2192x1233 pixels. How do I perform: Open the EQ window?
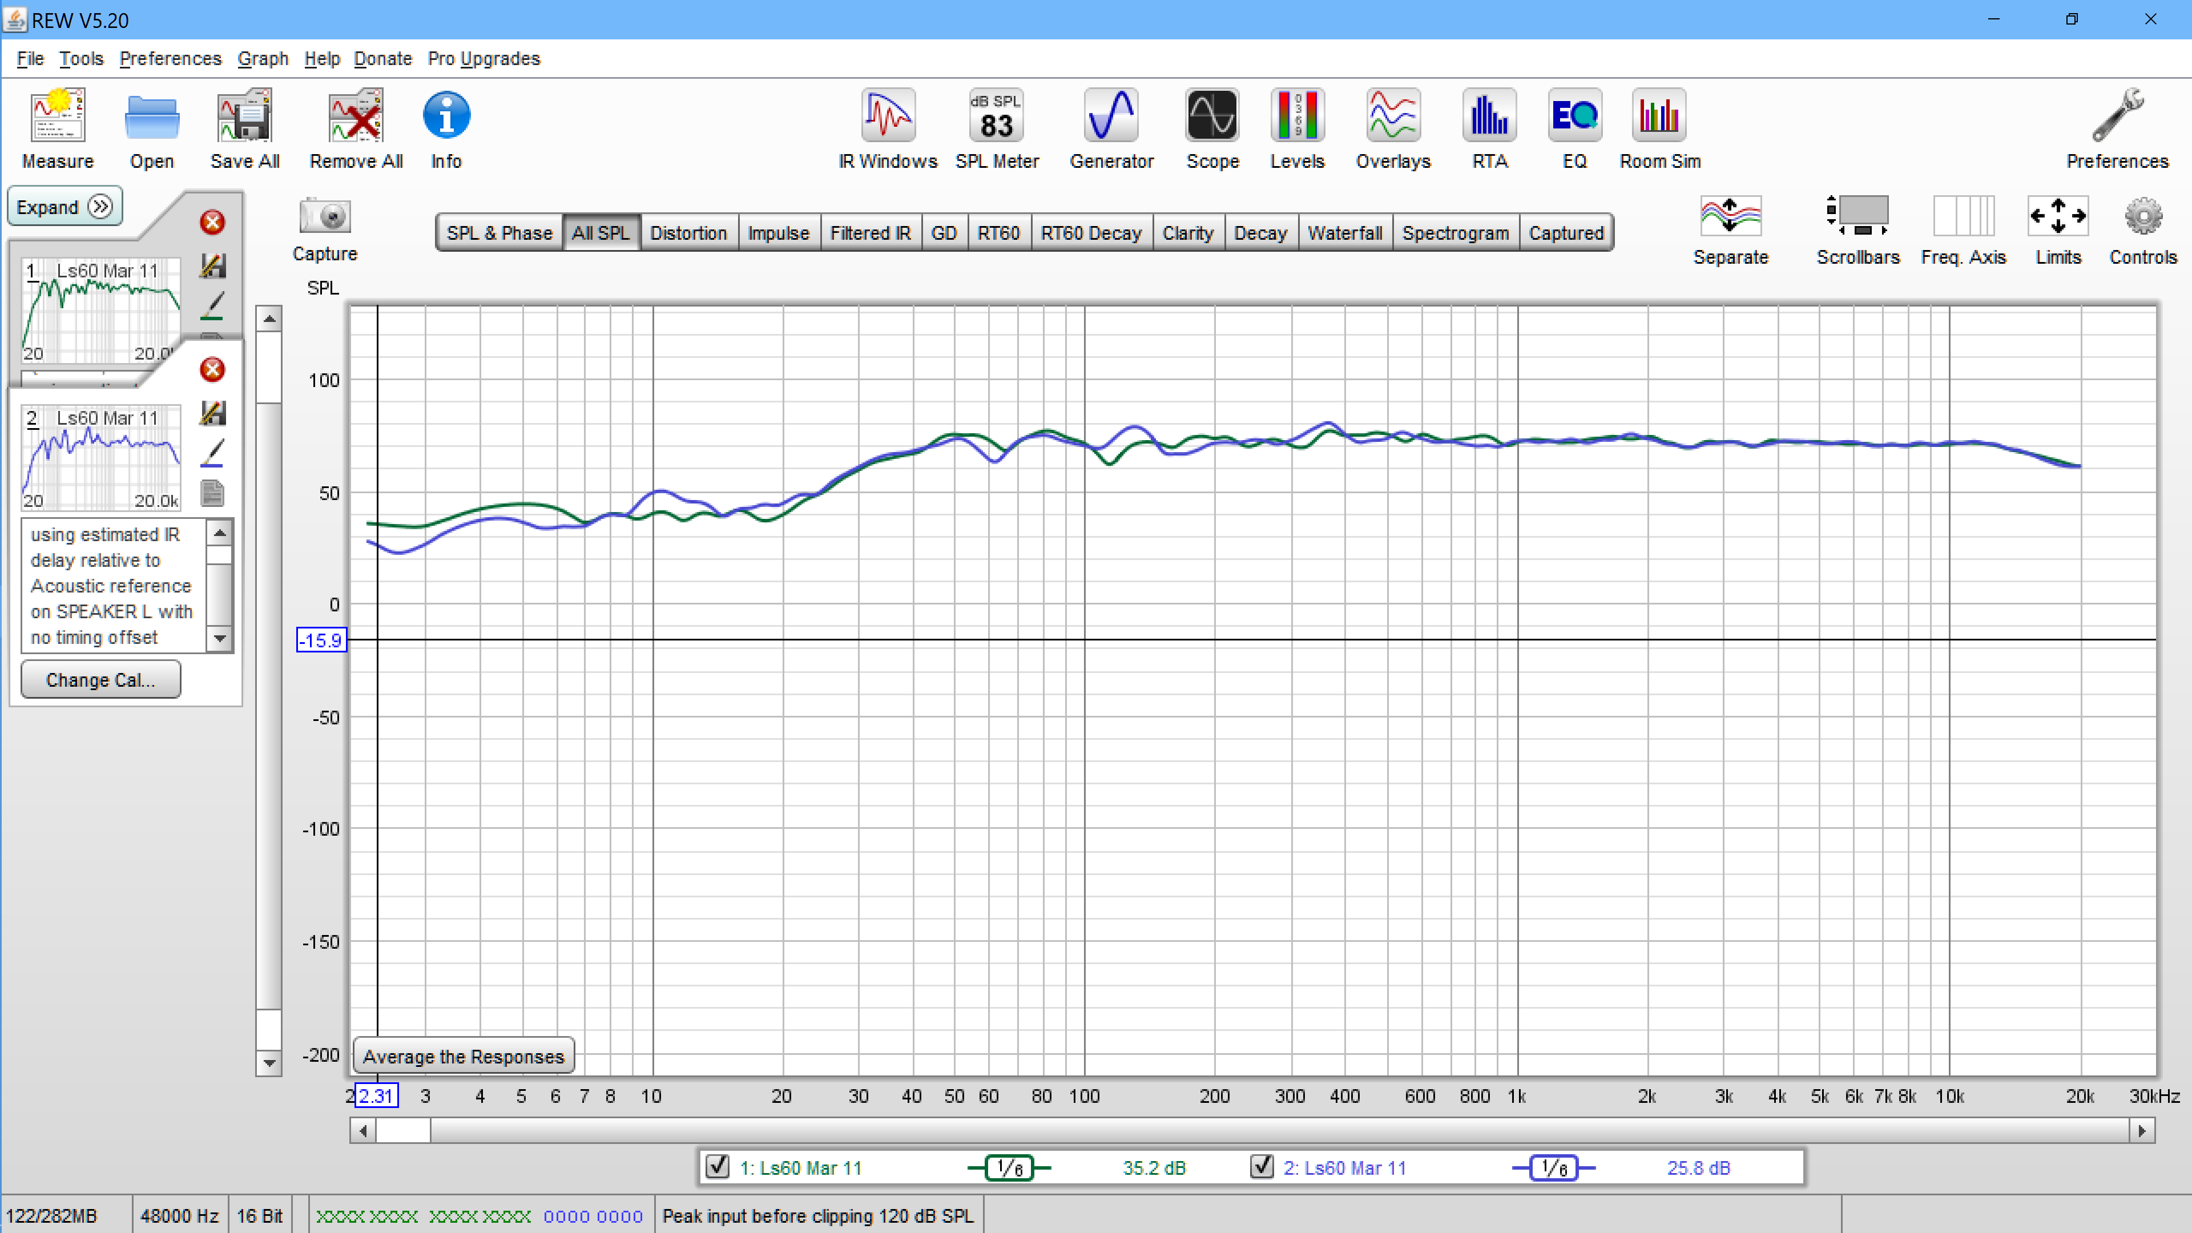coord(1575,116)
